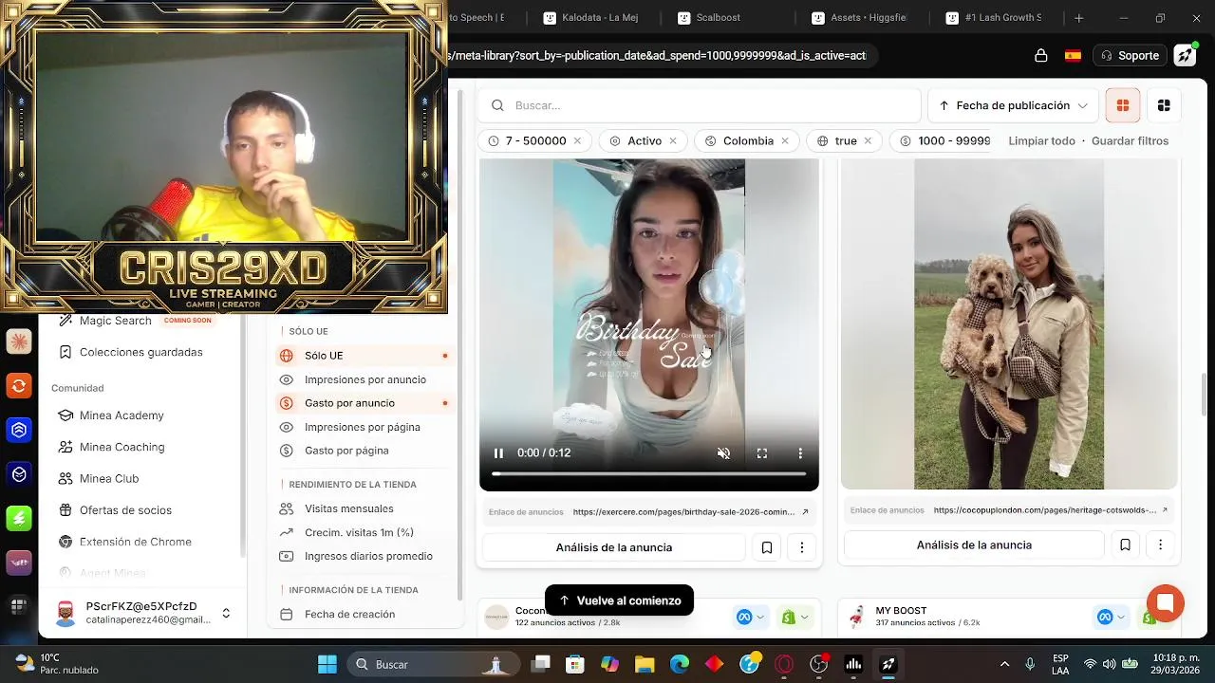The image size is (1215, 683).
Task: Unmute the Birthday Sale video
Action: 723,453
